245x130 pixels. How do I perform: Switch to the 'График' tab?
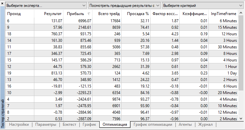[90, 124]
